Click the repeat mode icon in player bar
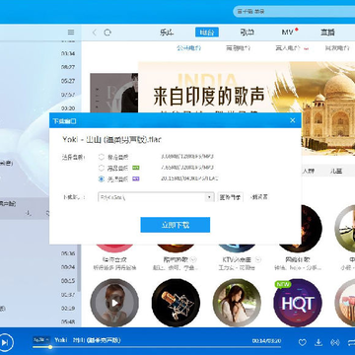The width and height of the screenshot is (355, 355). click(x=351, y=342)
